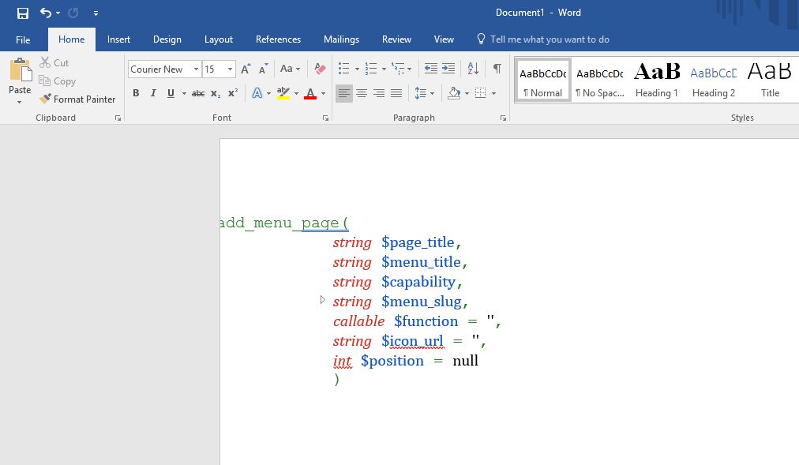Screen dimensions: 799x465
Task: Apply the Heading 2 style
Action: (x=714, y=81)
